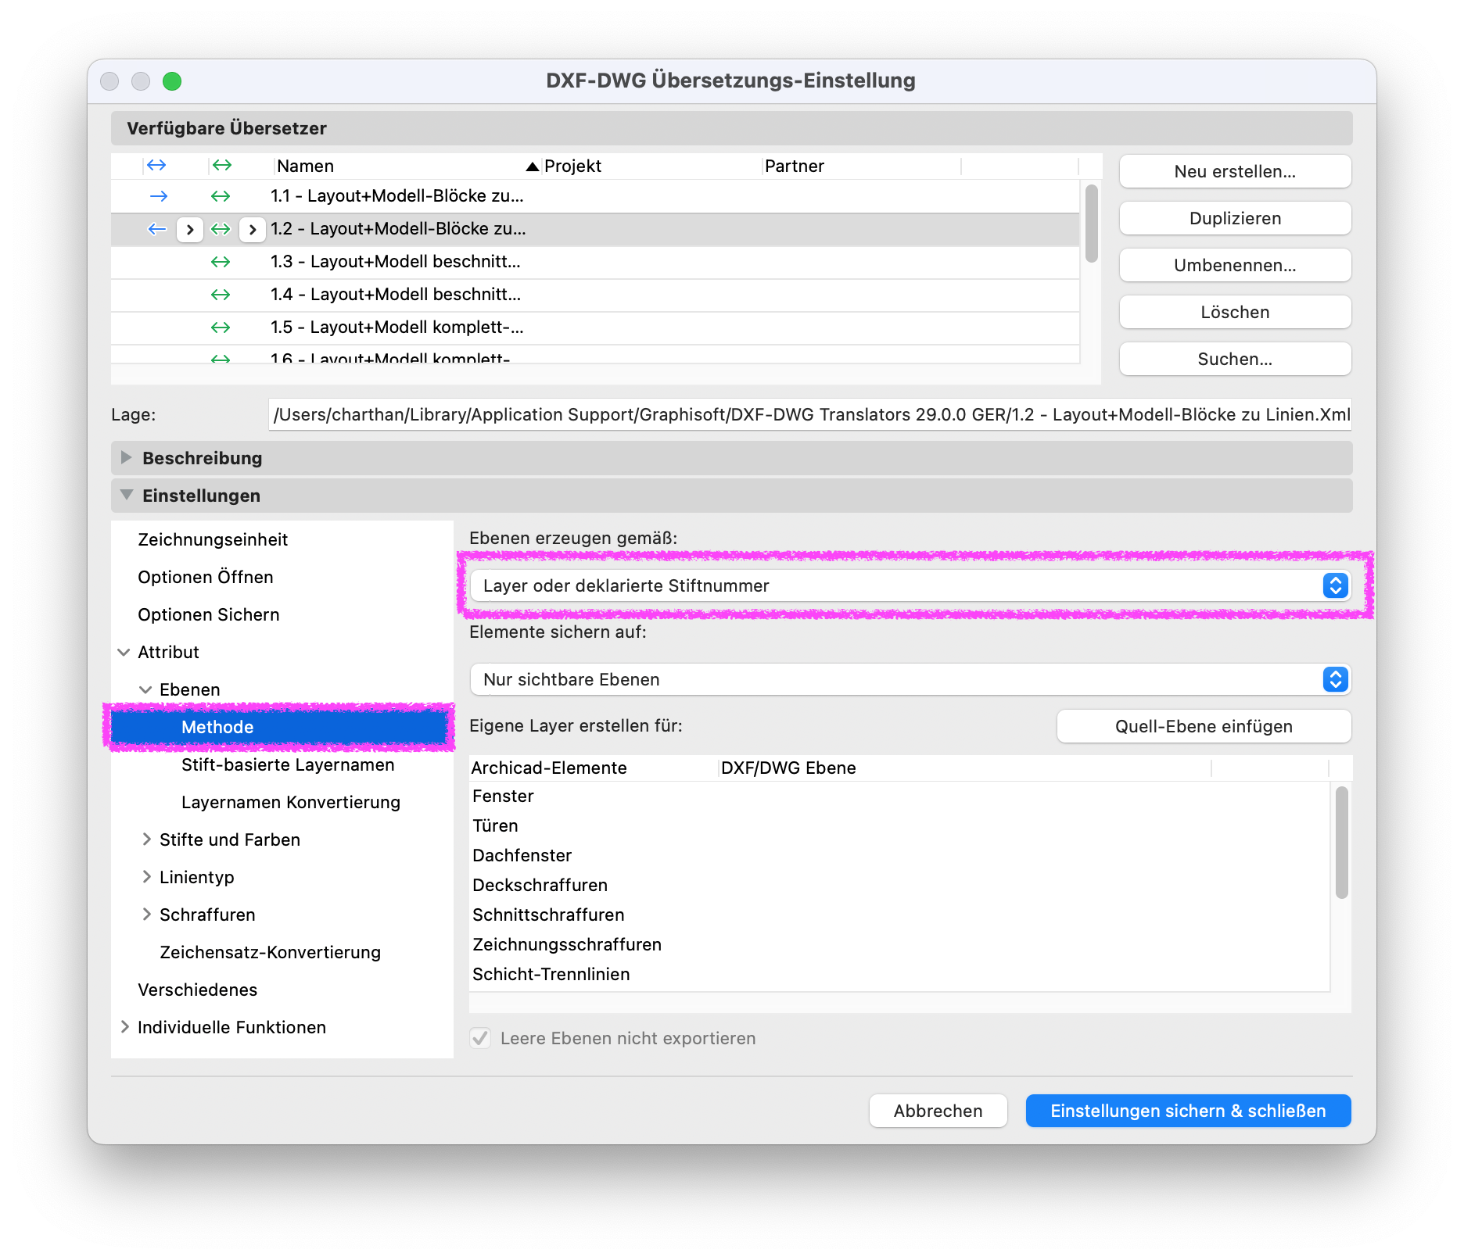Click the blue double-arrow column header icon
This screenshot has width=1464, height=1260.
(x=156, y=165)
